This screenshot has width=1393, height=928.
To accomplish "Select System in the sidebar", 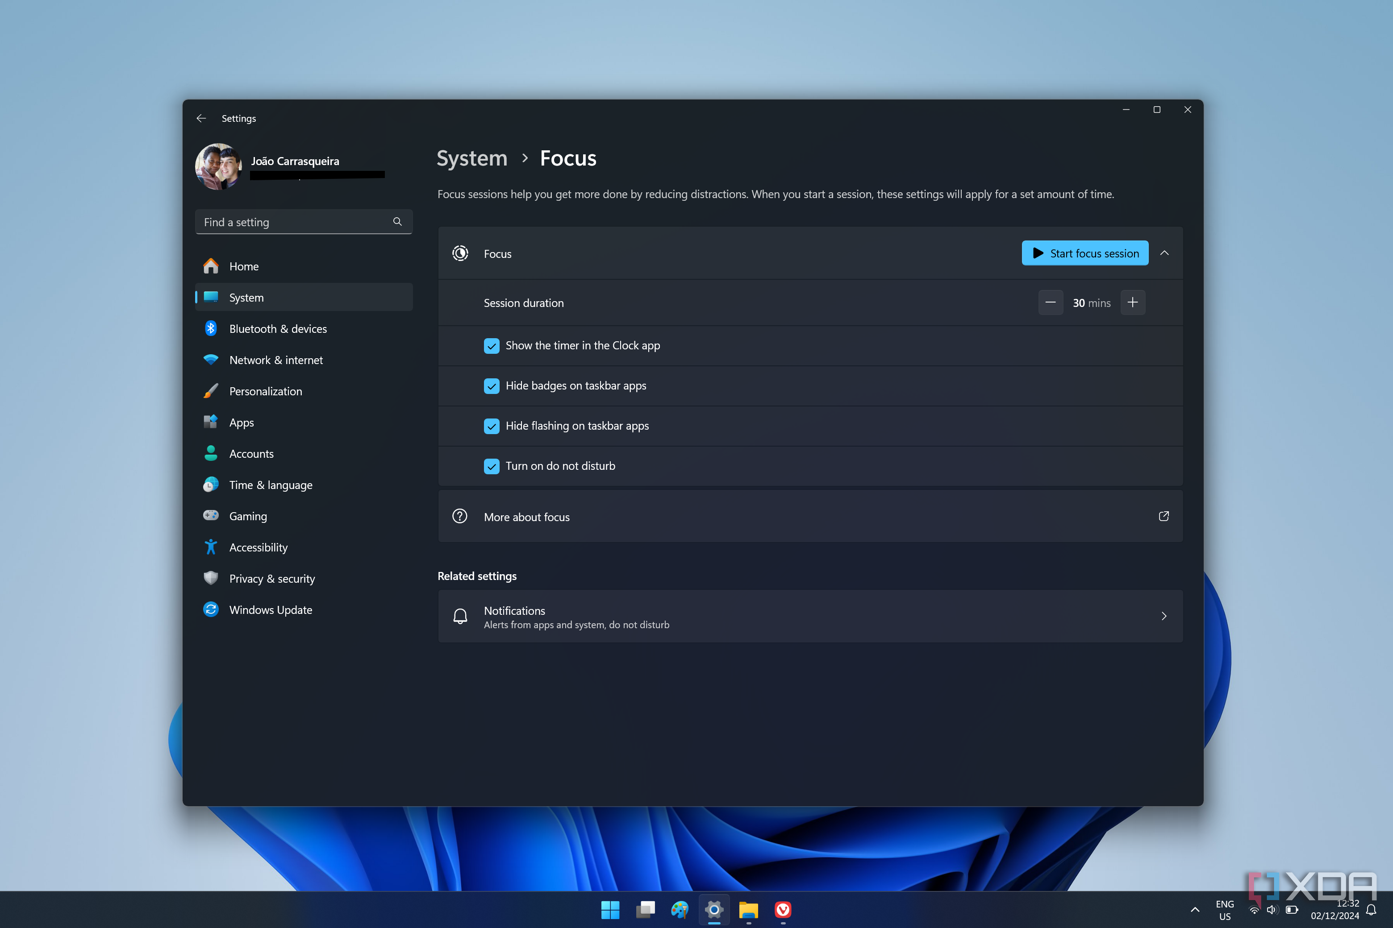I will (x=304, y=297).
